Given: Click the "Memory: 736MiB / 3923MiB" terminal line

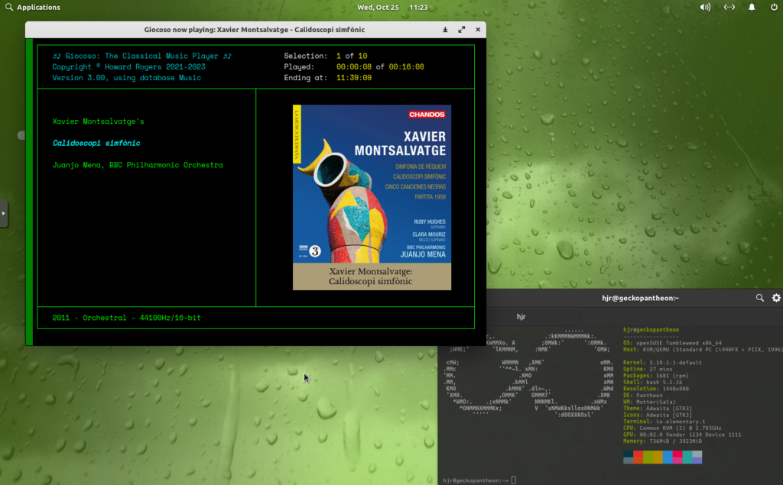Looking at the screenshot, I should [662, 441].
